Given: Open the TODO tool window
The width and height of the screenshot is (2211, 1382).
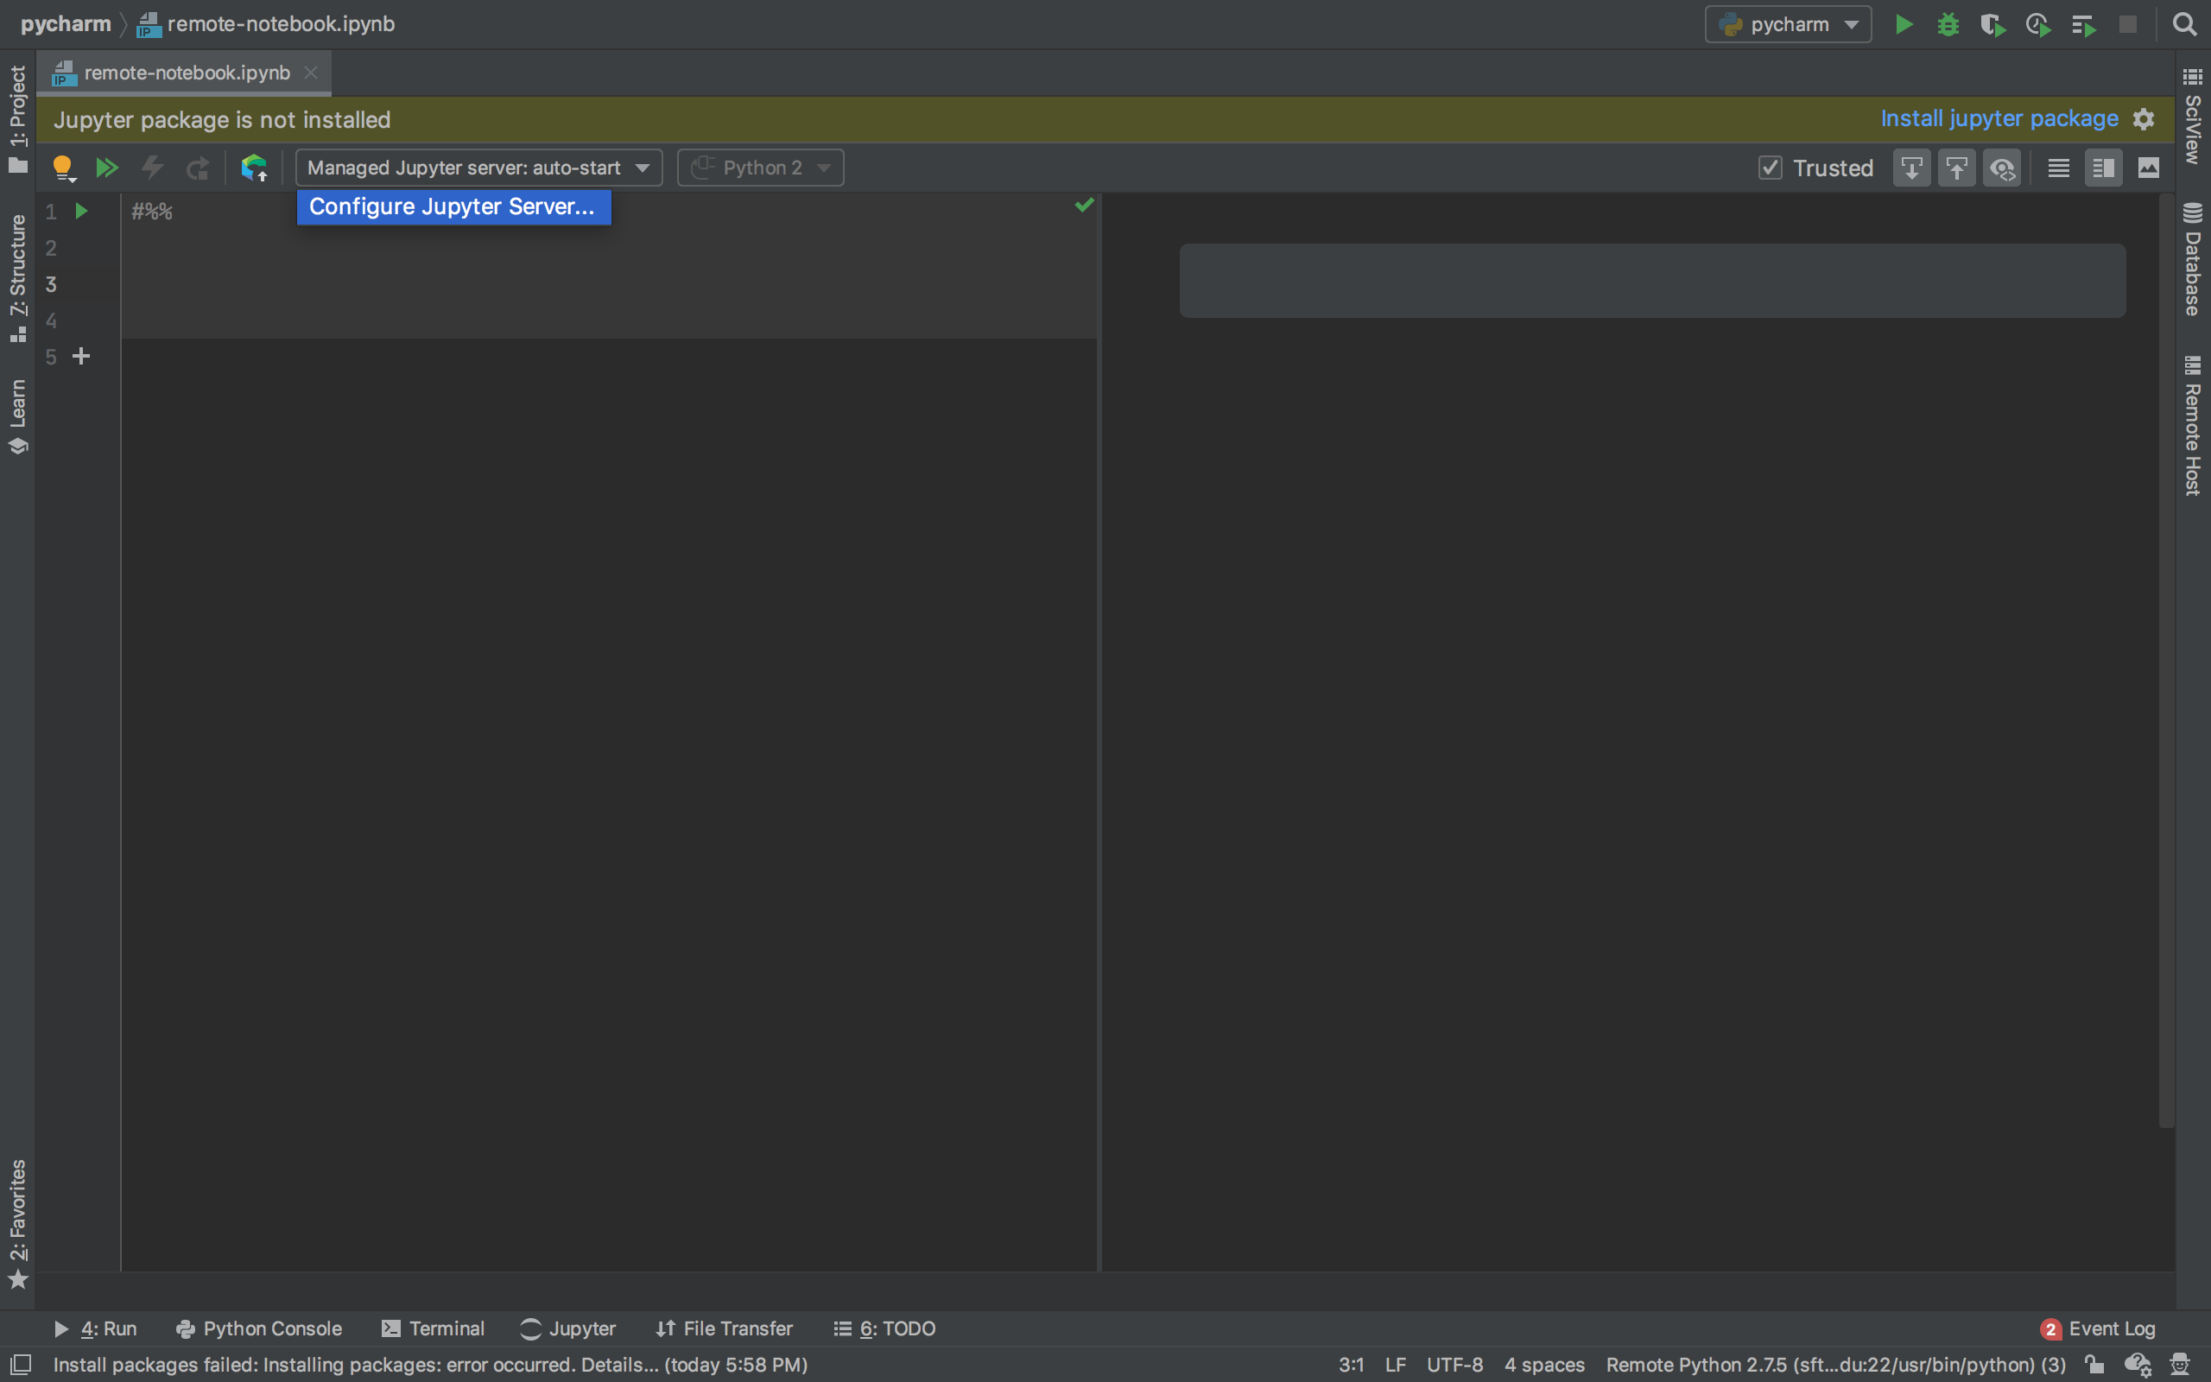Looking at the screenshot, I should [884, 1328].
